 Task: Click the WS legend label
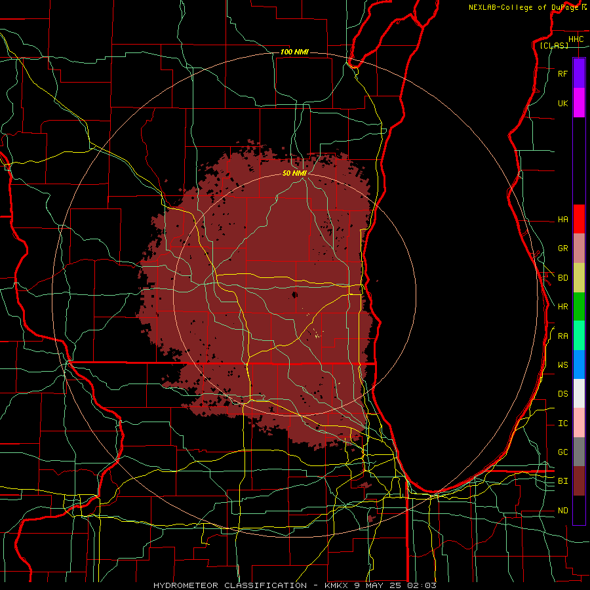(563, 364)
